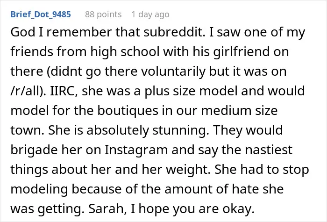
Task: Click the word girlfriend in the second line
Action: coord(242,52)
